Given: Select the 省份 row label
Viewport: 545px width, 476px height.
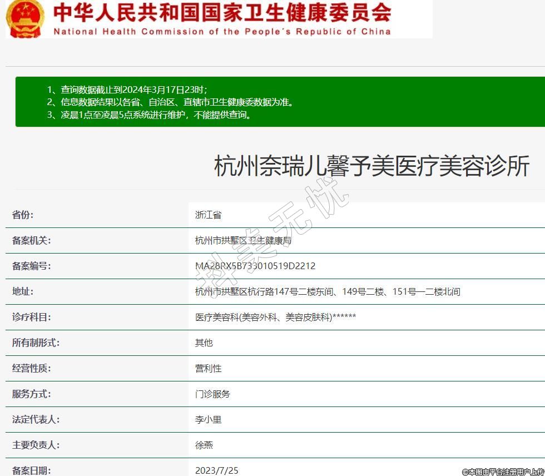Looking at the screenshot, I should click(x=27, y=215).
